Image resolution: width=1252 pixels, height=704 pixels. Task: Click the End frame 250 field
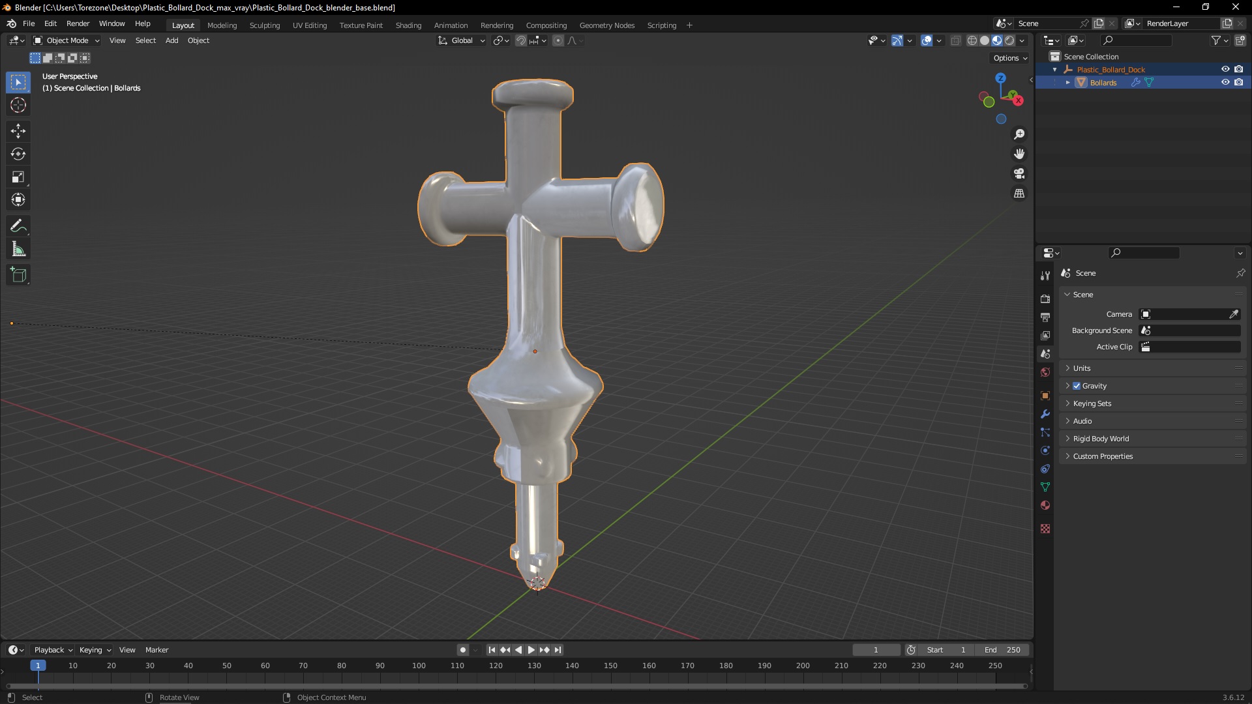(x=1003, y=650)
